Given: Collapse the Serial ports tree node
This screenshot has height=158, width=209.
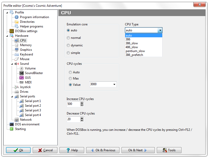Looking at the screenshot, I should tap(12, 97).
